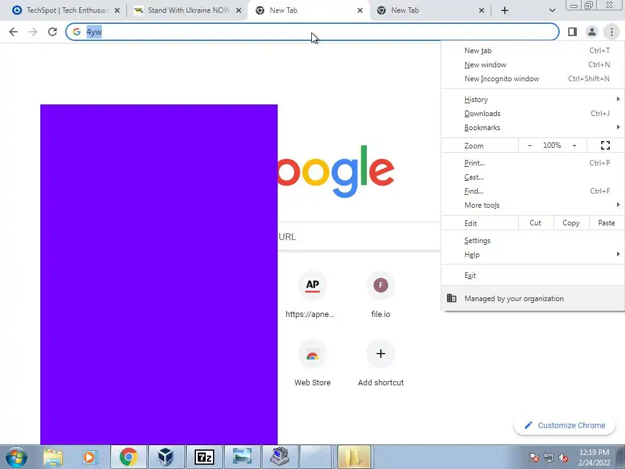This screenshot has width=625, height=469.
Task: Click the Add shortcut button
Action: [381, 363]
